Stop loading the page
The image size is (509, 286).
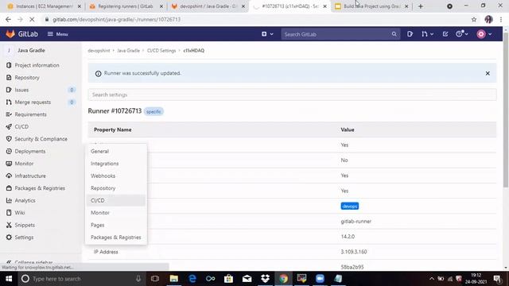[x=32, y=19]
